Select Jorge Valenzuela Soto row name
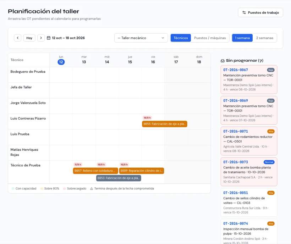The width and height of the screenshot is (291, 244). tap(28, 103)
